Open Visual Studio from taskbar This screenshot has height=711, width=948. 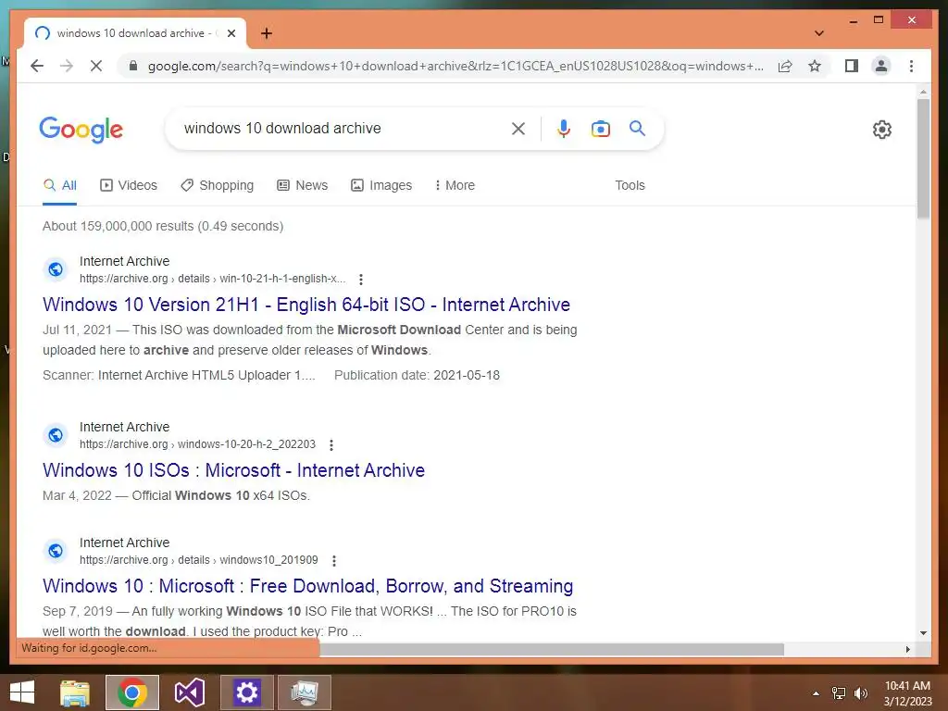[x=189, y=692]
